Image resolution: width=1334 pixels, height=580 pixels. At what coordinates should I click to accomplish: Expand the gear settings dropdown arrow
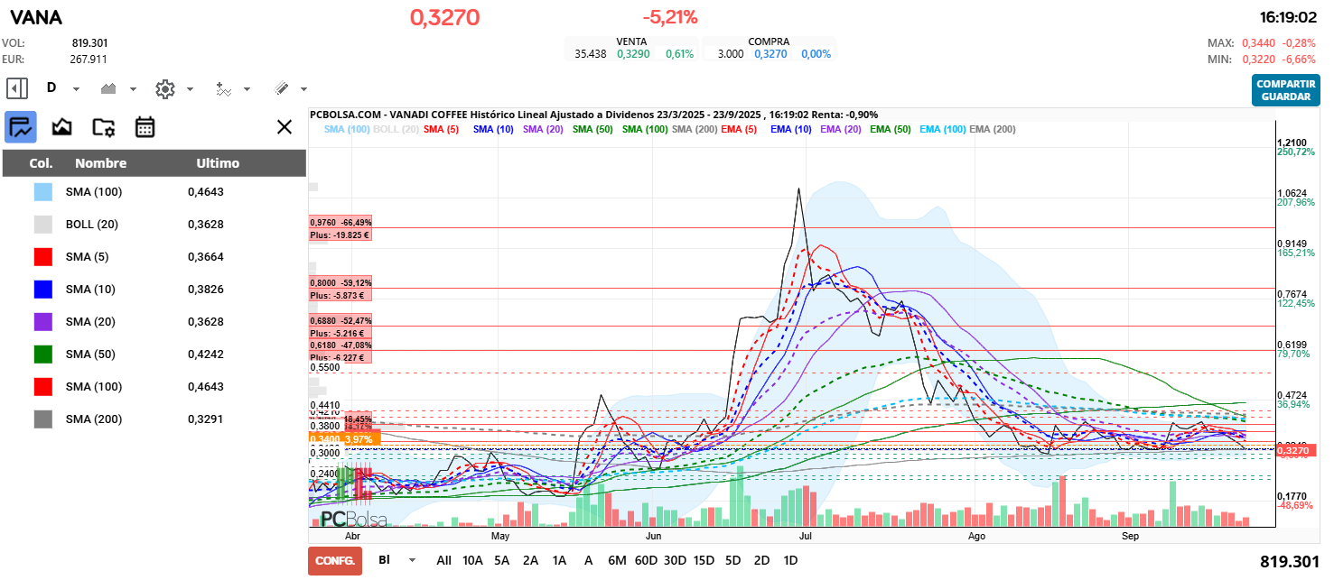pos(190,89)
